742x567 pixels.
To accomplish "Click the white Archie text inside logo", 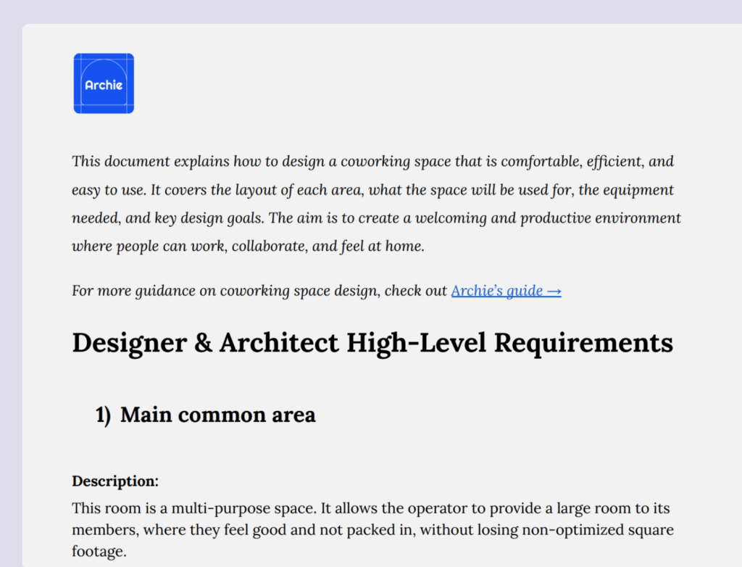I will (104, 85).
